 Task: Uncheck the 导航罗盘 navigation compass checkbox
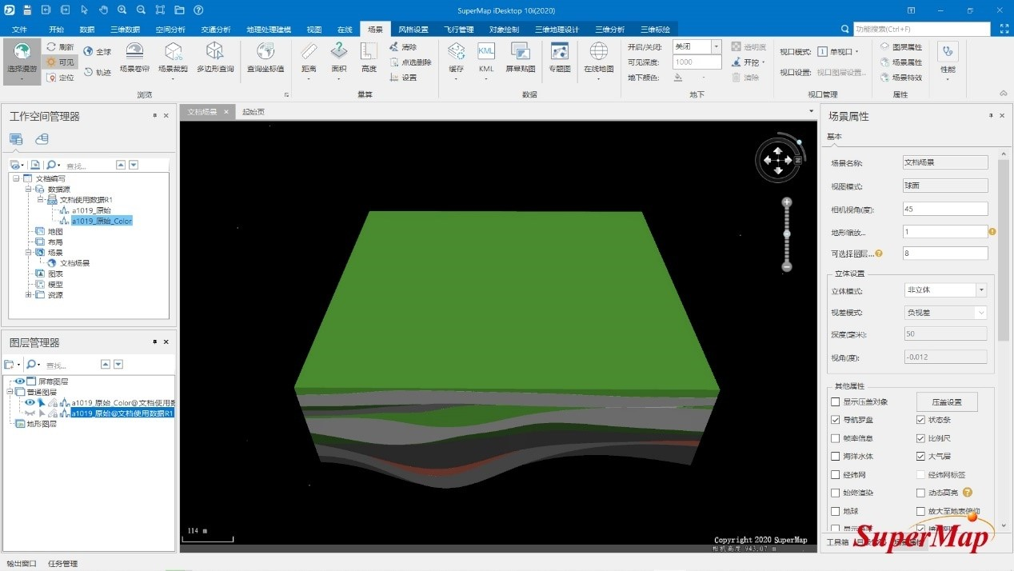coord(836,420)
